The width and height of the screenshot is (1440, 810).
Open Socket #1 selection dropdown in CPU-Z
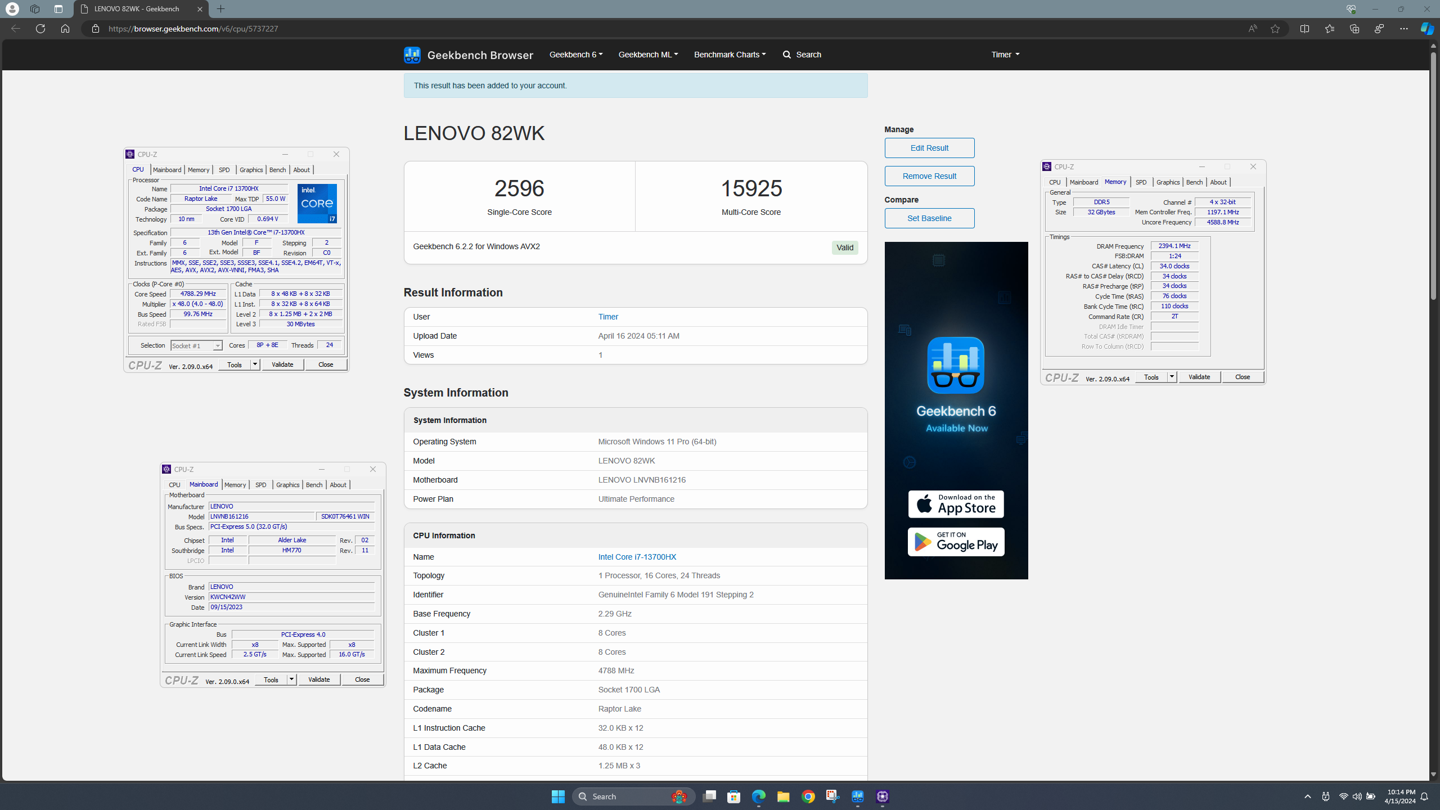point(196,345)
